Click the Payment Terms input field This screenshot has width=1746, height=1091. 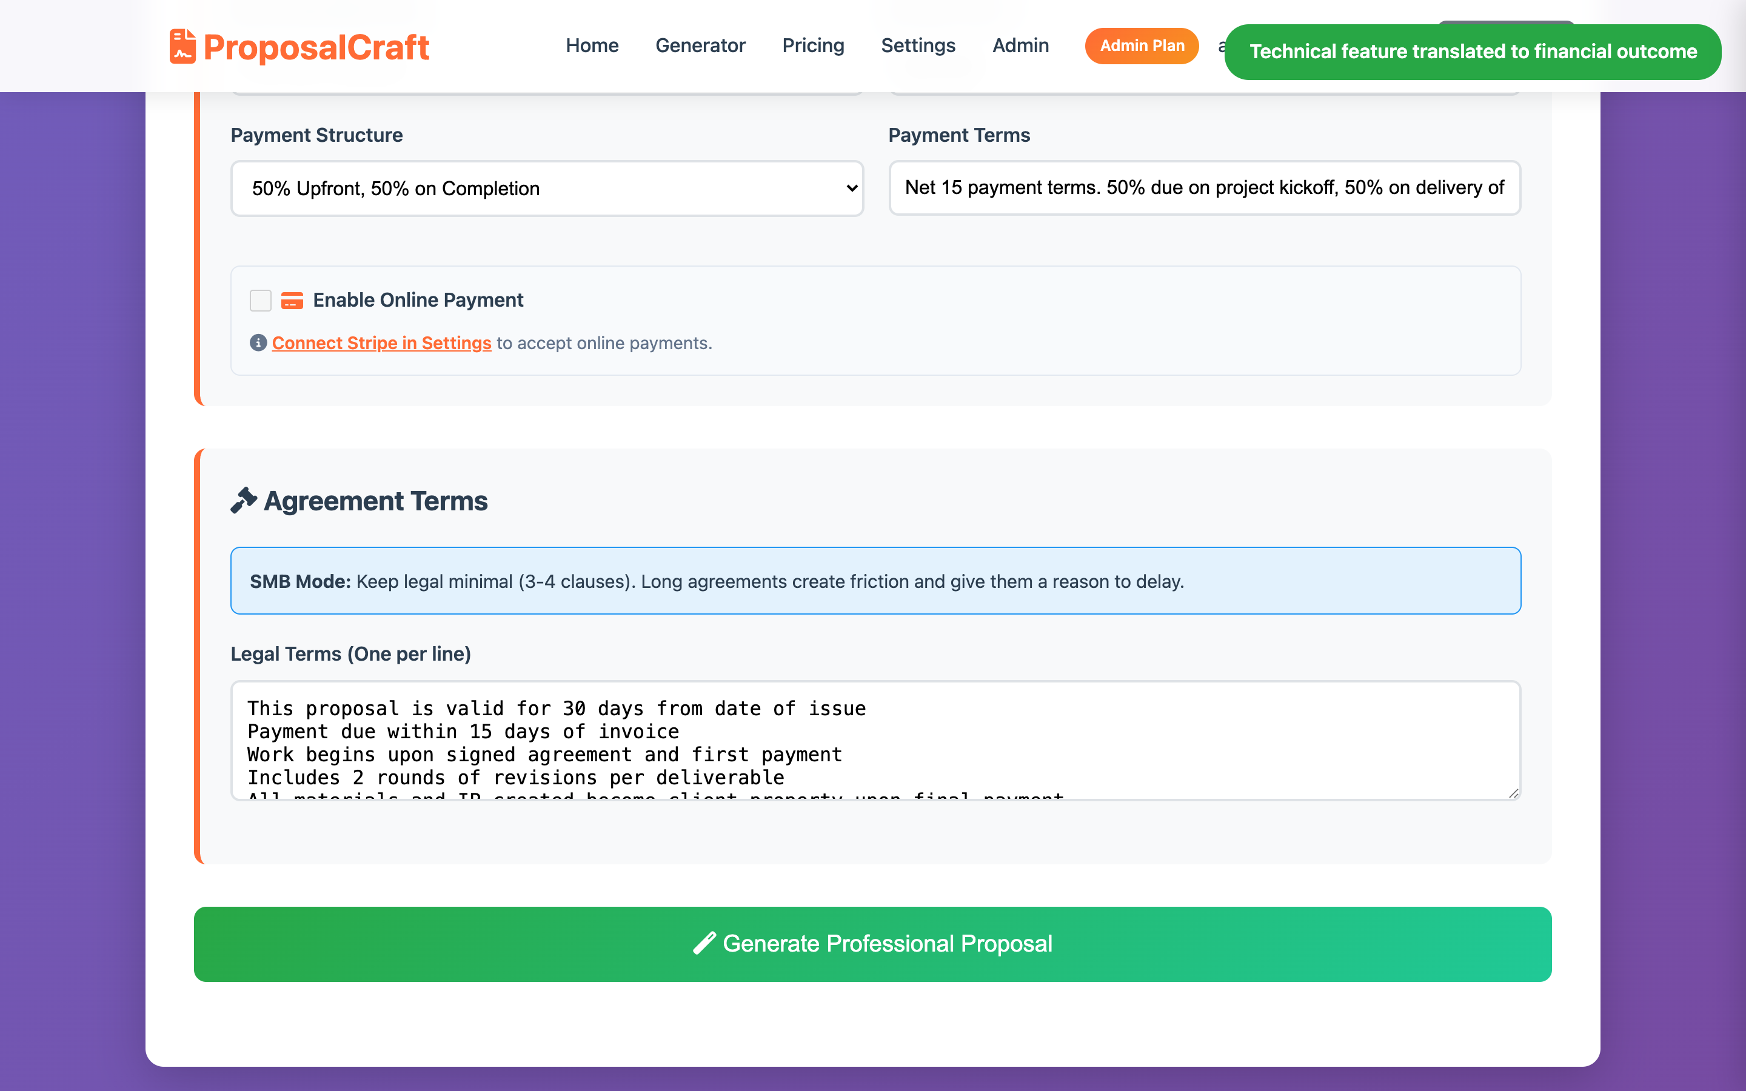(1204, 188)
